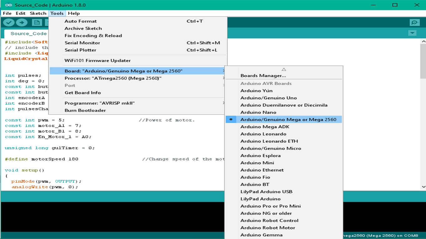Screen dimensions: 426x239
Task: Open Serial Monitor via magnifier icon
Action: pyautogui.click(x=414, y=22)
